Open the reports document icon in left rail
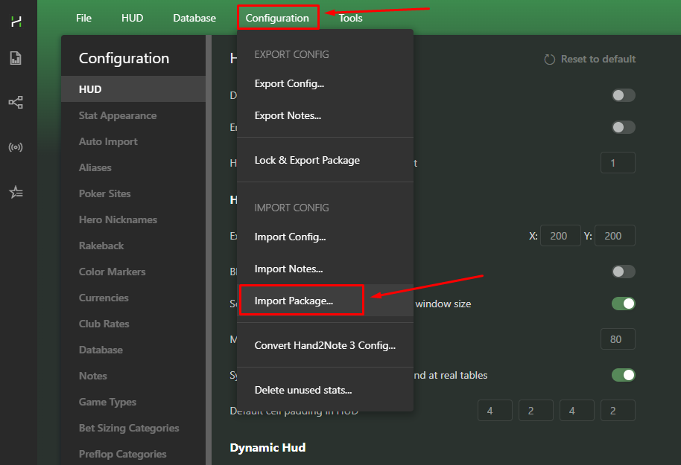Image resolution: width=681 pixels, height=465 pixels. tap(16, 58)
